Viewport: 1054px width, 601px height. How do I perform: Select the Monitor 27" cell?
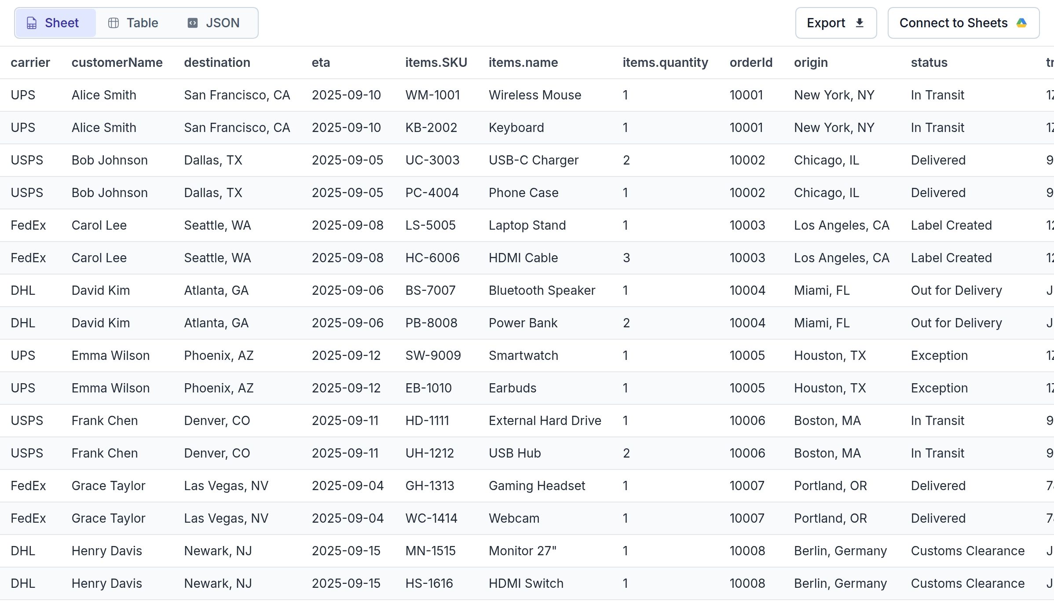pyautogui.click(x=523, y=551)
